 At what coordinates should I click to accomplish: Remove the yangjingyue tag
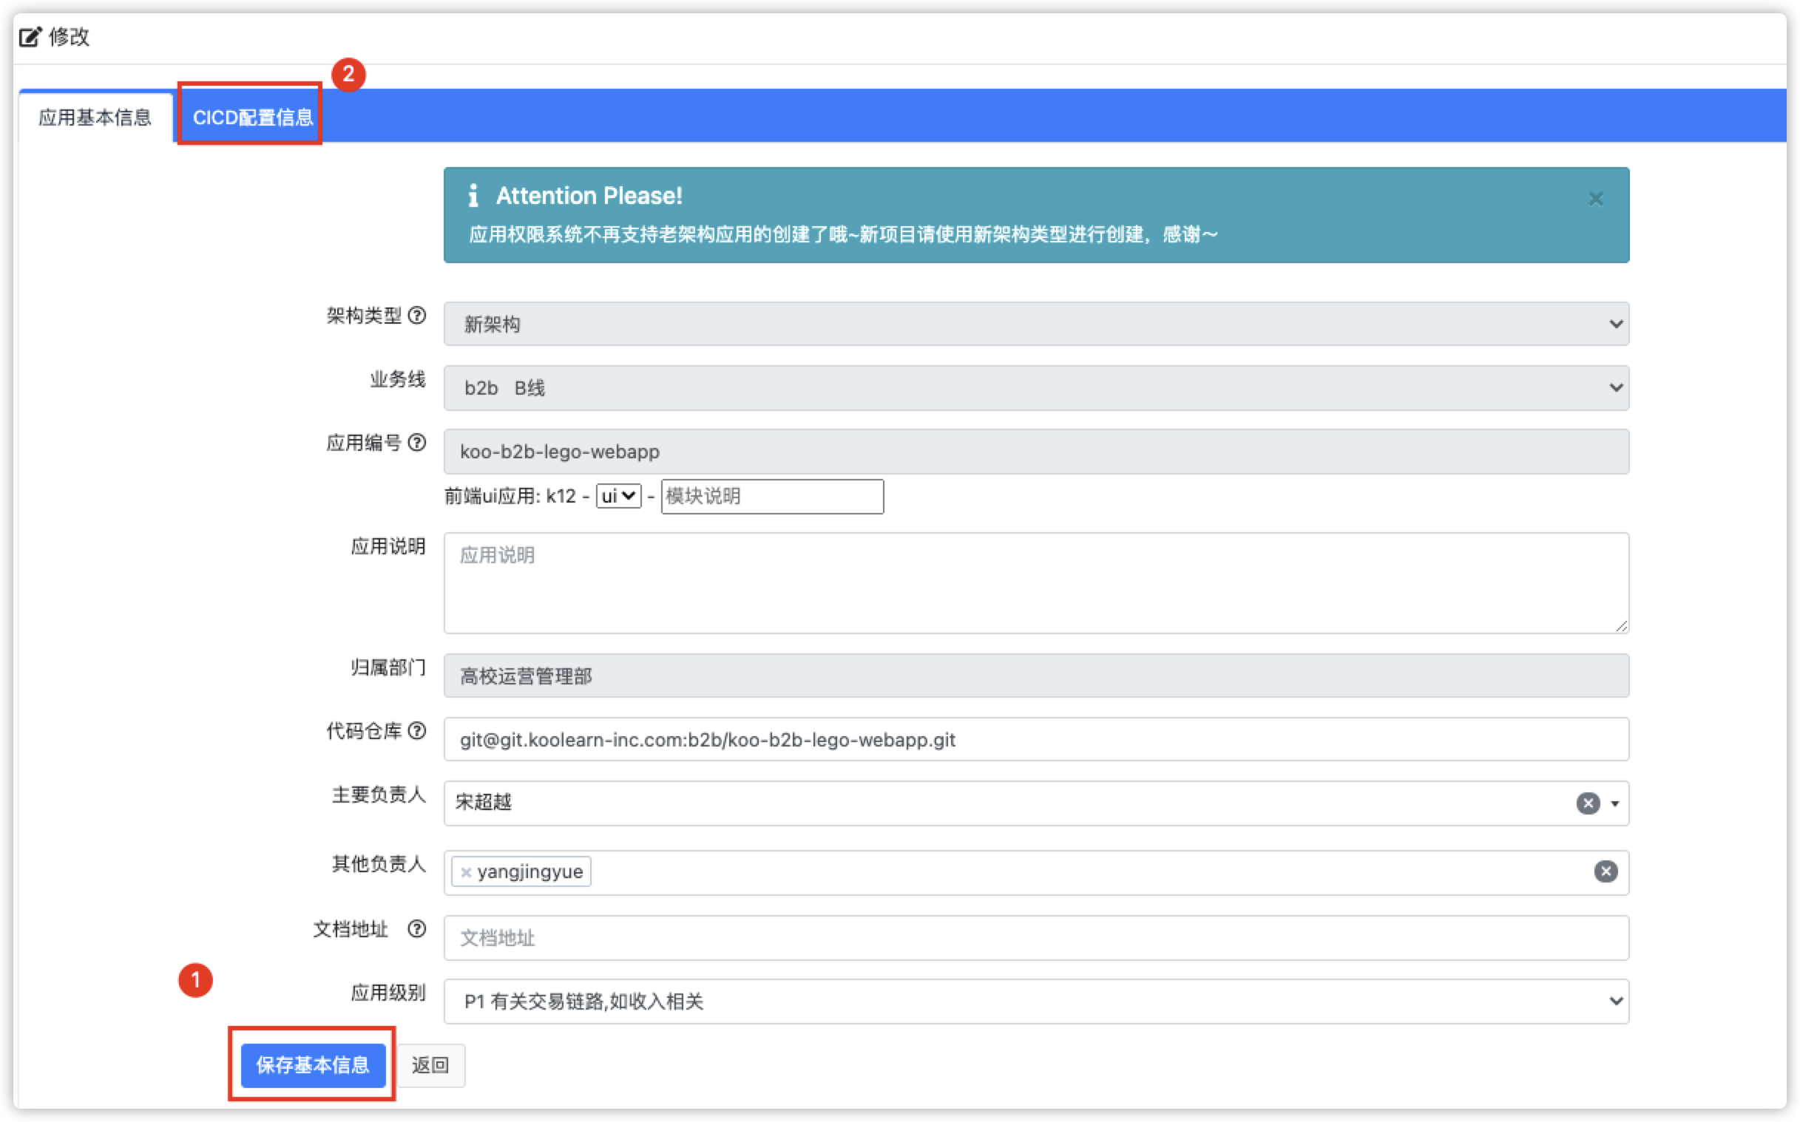coord(466,872)
